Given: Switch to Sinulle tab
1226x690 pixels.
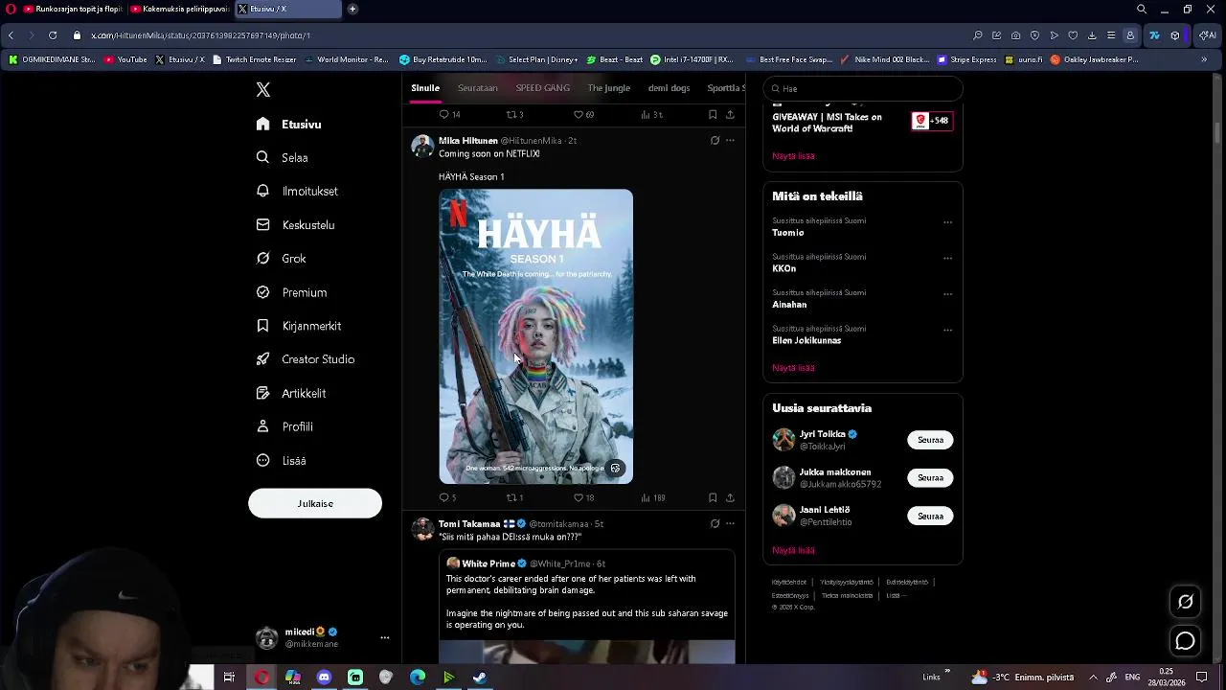Looking at the screenshot, I should (x=425, y=88).
